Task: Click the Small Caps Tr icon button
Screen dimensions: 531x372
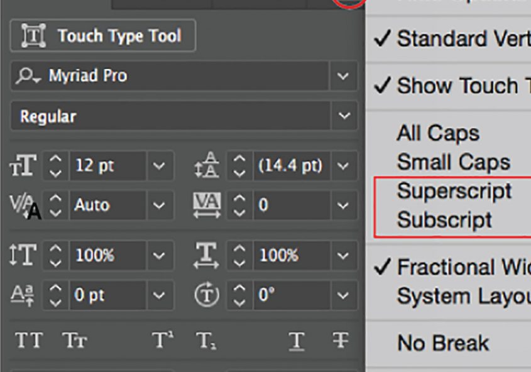Action: click(73, 341)
